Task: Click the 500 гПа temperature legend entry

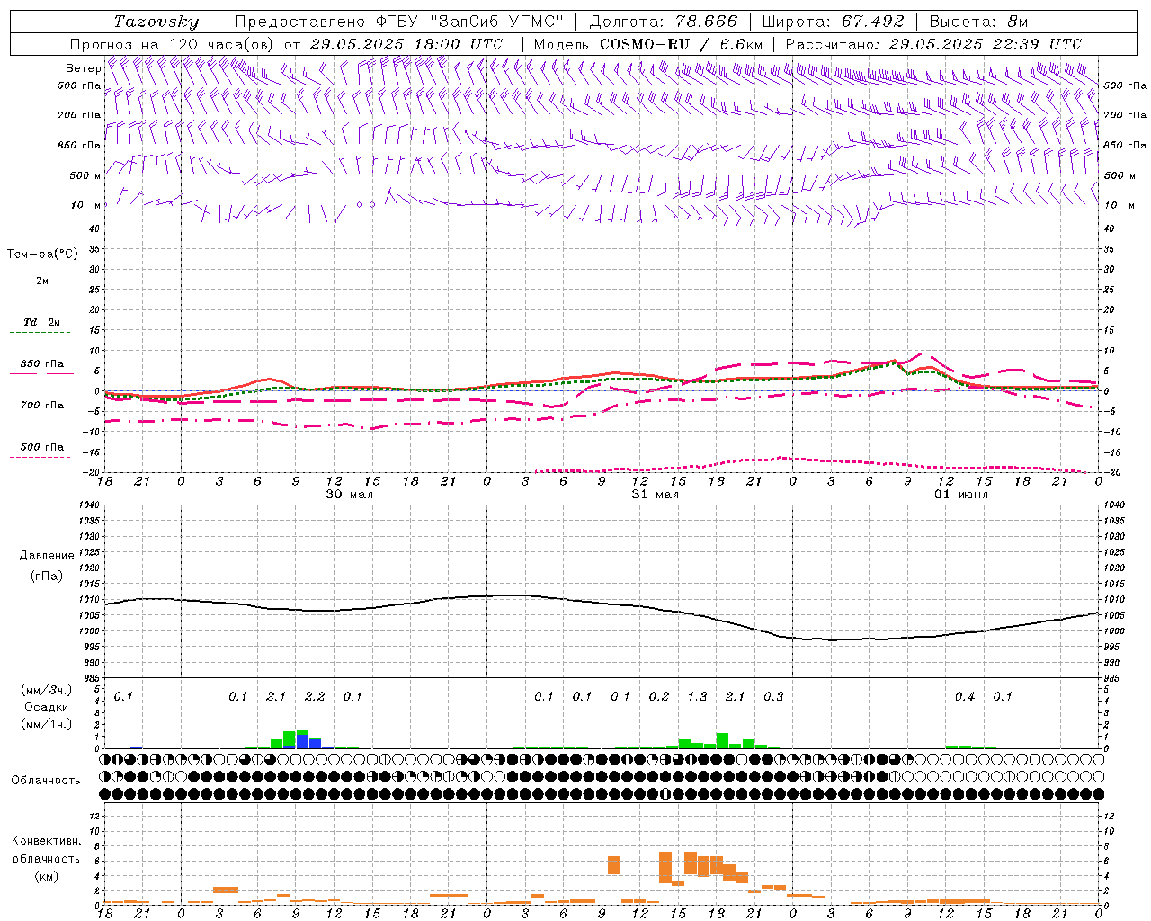Action: click(41, 447)
